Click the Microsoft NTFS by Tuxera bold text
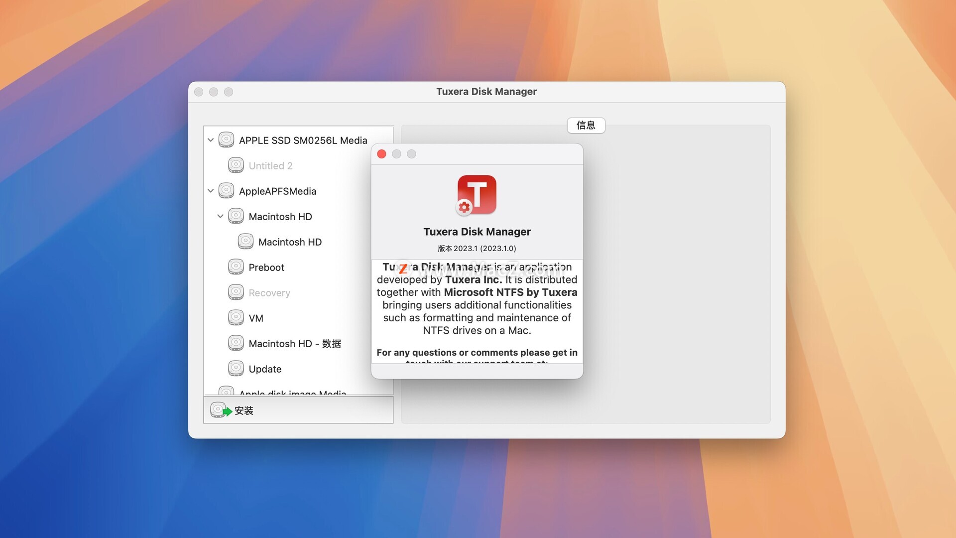 pos(510,292)
